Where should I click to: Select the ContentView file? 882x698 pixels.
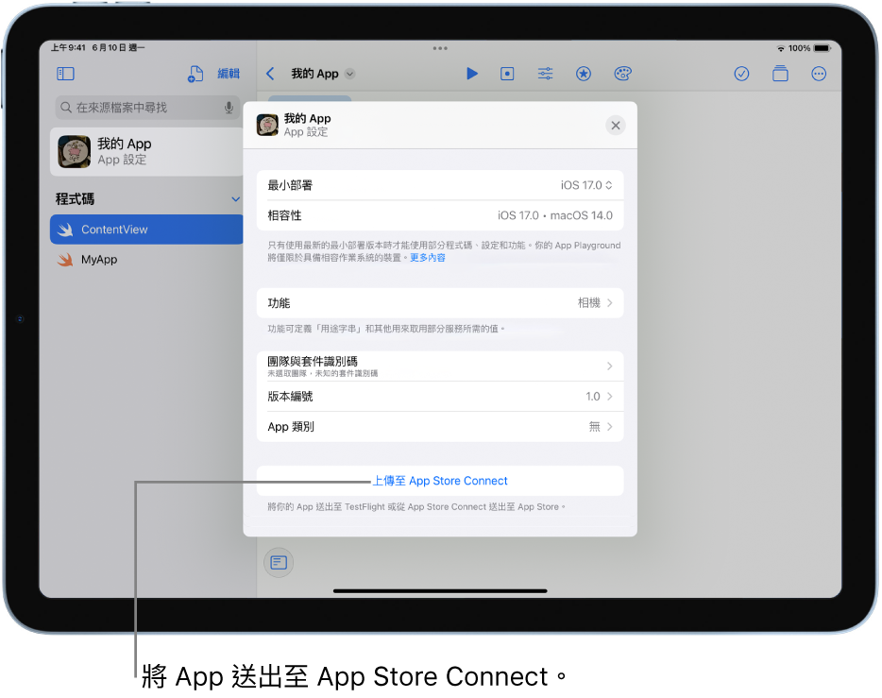pos(146,230)
